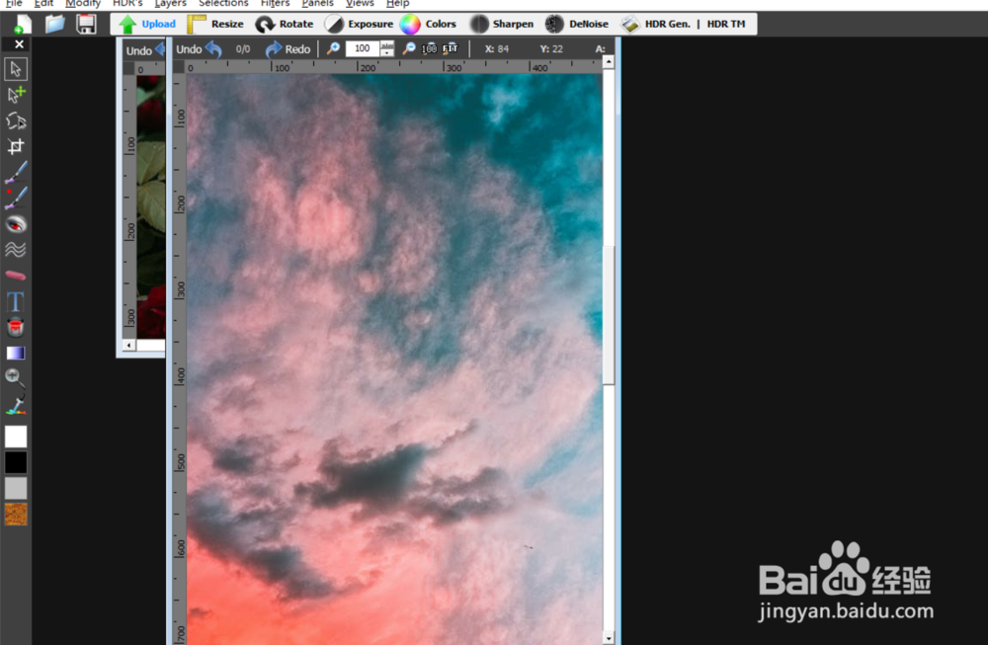Open the HDR's menu
The height and width of the screenshot is (645, 988).
pos(127,4)
